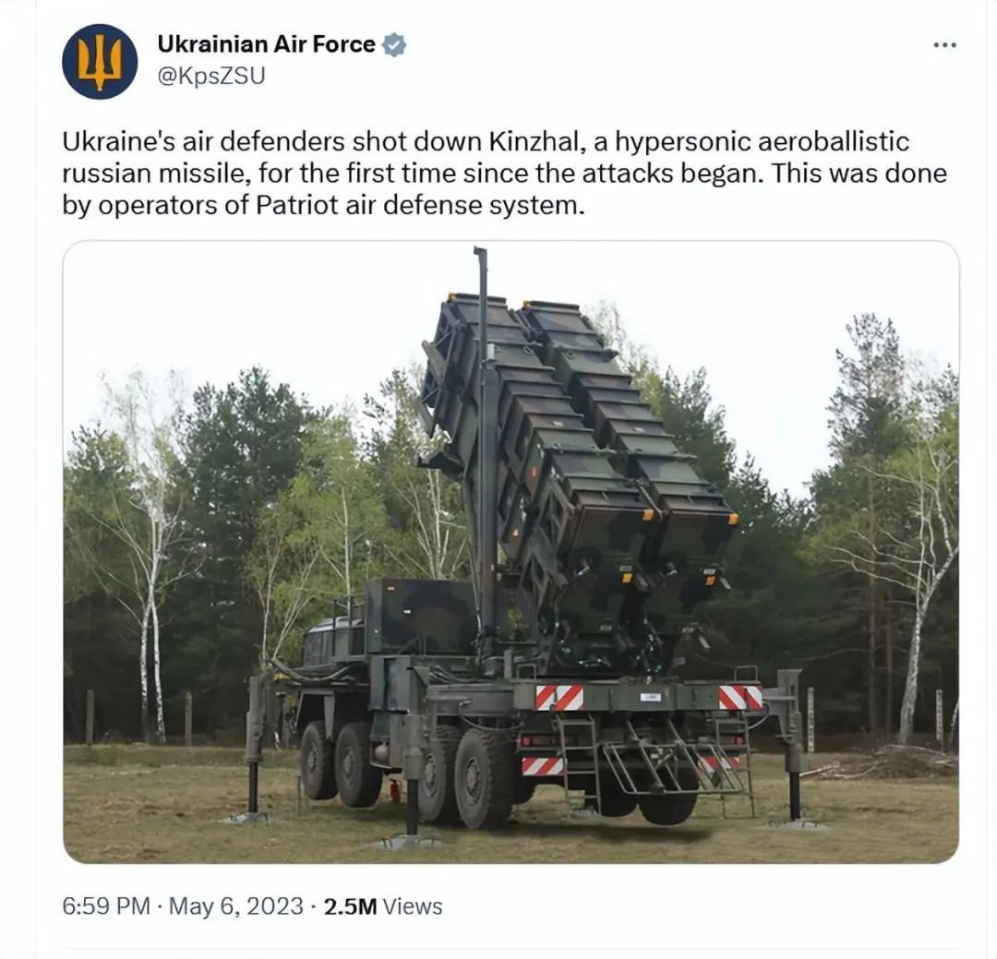Click the Ukrainian Air Force trident avatar

click(100, 62)
